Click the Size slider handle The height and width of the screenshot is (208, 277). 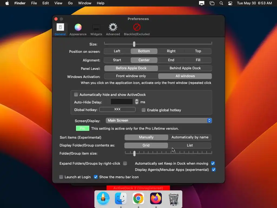[x=134, y=44]
